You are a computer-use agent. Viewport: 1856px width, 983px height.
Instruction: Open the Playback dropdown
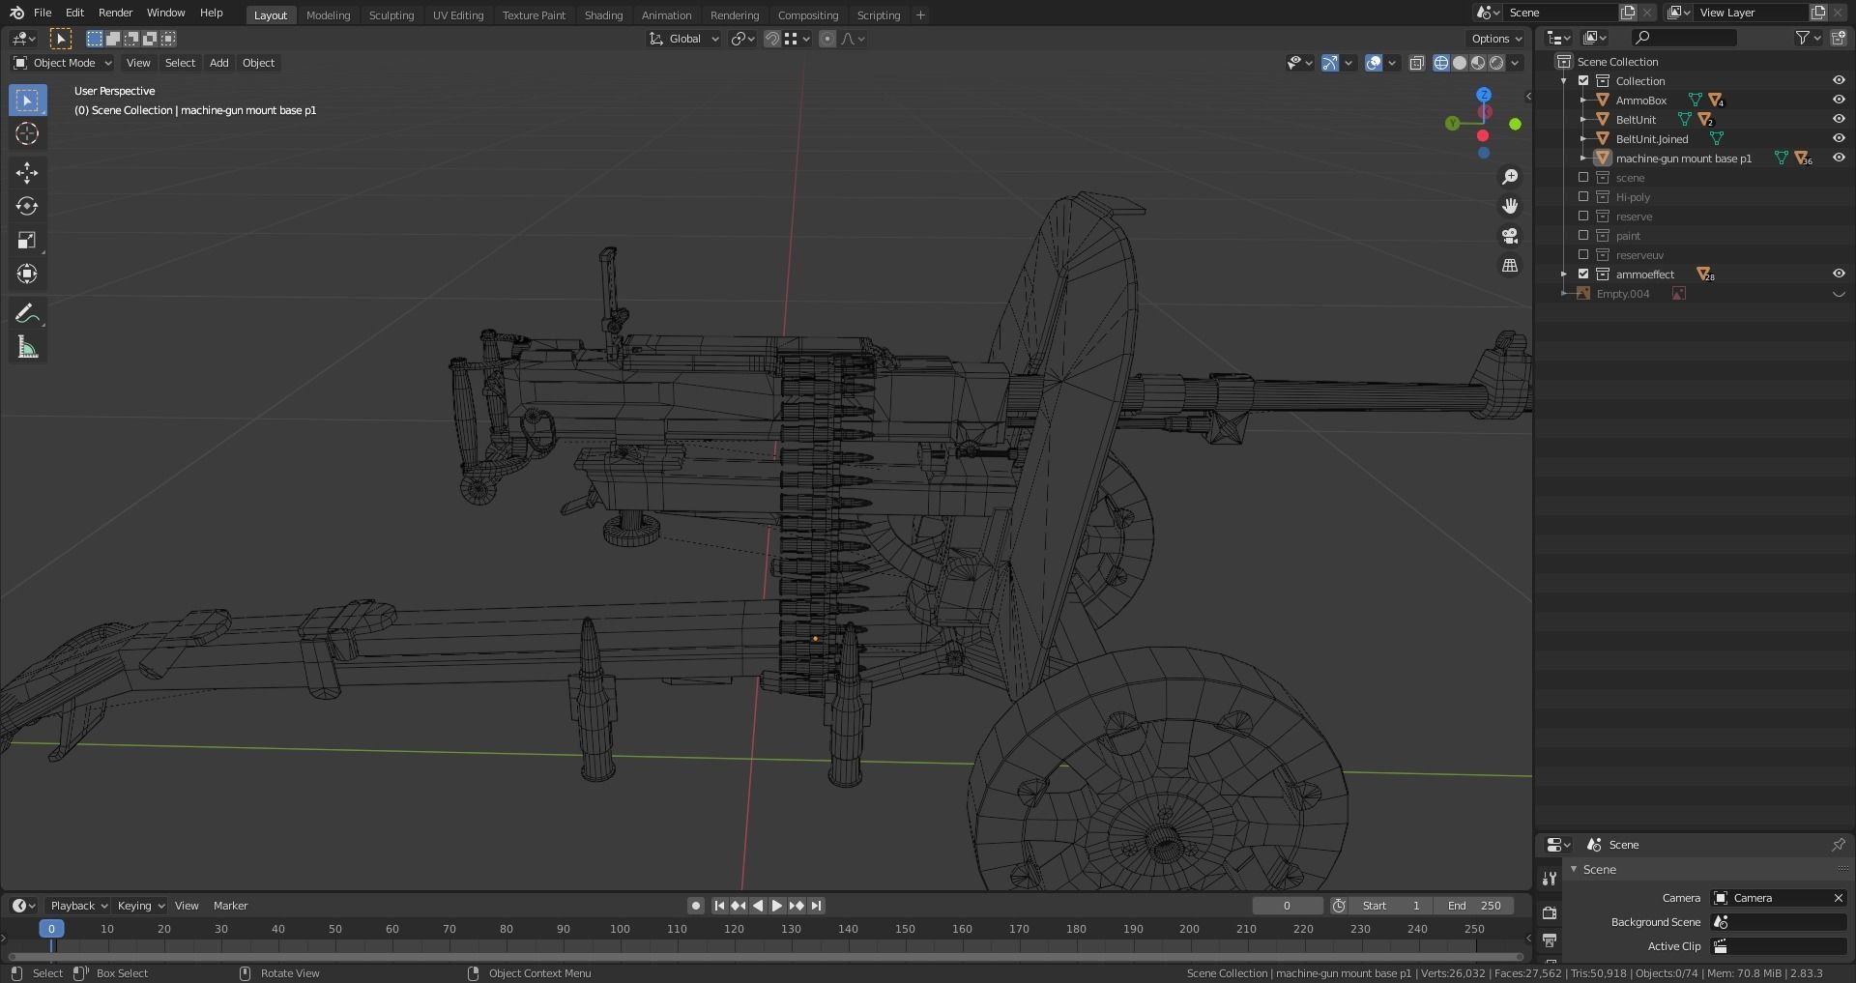point(78,906)
